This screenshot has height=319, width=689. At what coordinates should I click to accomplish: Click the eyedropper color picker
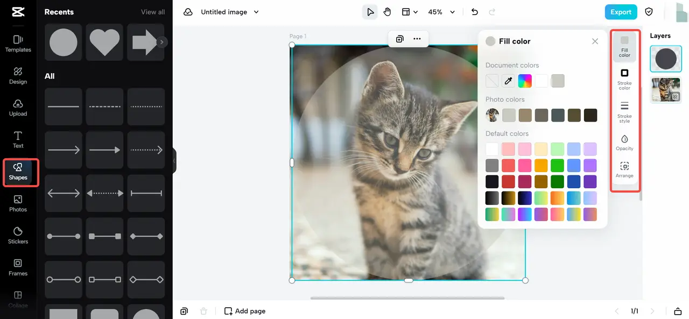[x=508, y=81]
